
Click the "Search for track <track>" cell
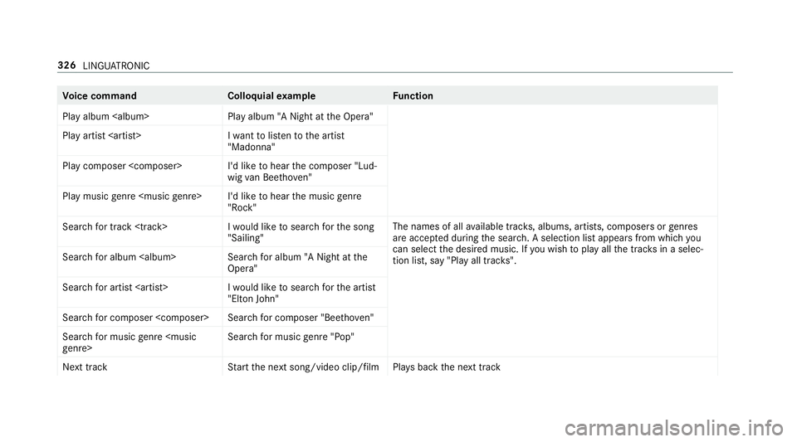(x=115, y=226)
